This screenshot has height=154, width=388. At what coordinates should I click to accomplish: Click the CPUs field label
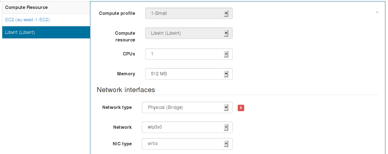pyautogui.click(x=129, y=54)
